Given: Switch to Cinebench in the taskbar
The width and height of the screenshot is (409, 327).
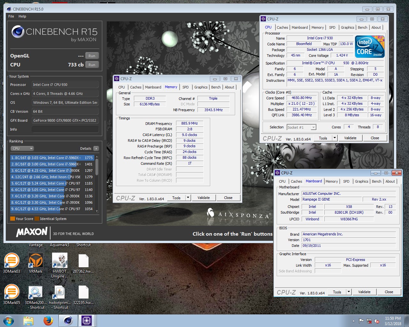Looking at the screenshot, I should click(68, 321).
